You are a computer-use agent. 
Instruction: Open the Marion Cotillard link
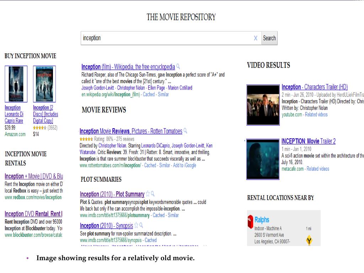pos(180,88)
